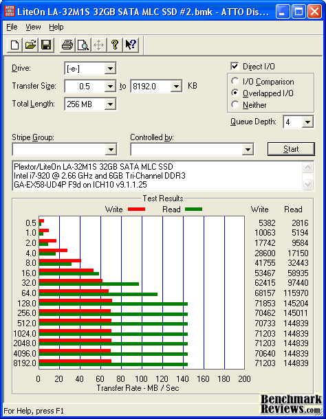The image size is (326, 419).
Task: Click inside the drive description text box
Action: pos(157,176)
